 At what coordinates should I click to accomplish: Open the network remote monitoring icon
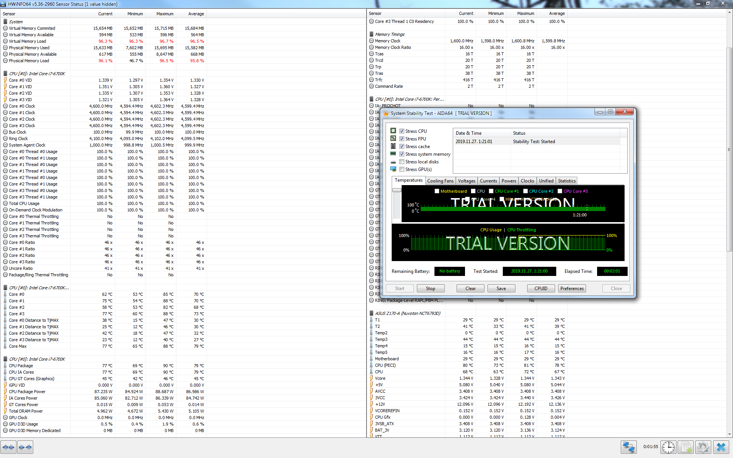click(x=628, y=447)
